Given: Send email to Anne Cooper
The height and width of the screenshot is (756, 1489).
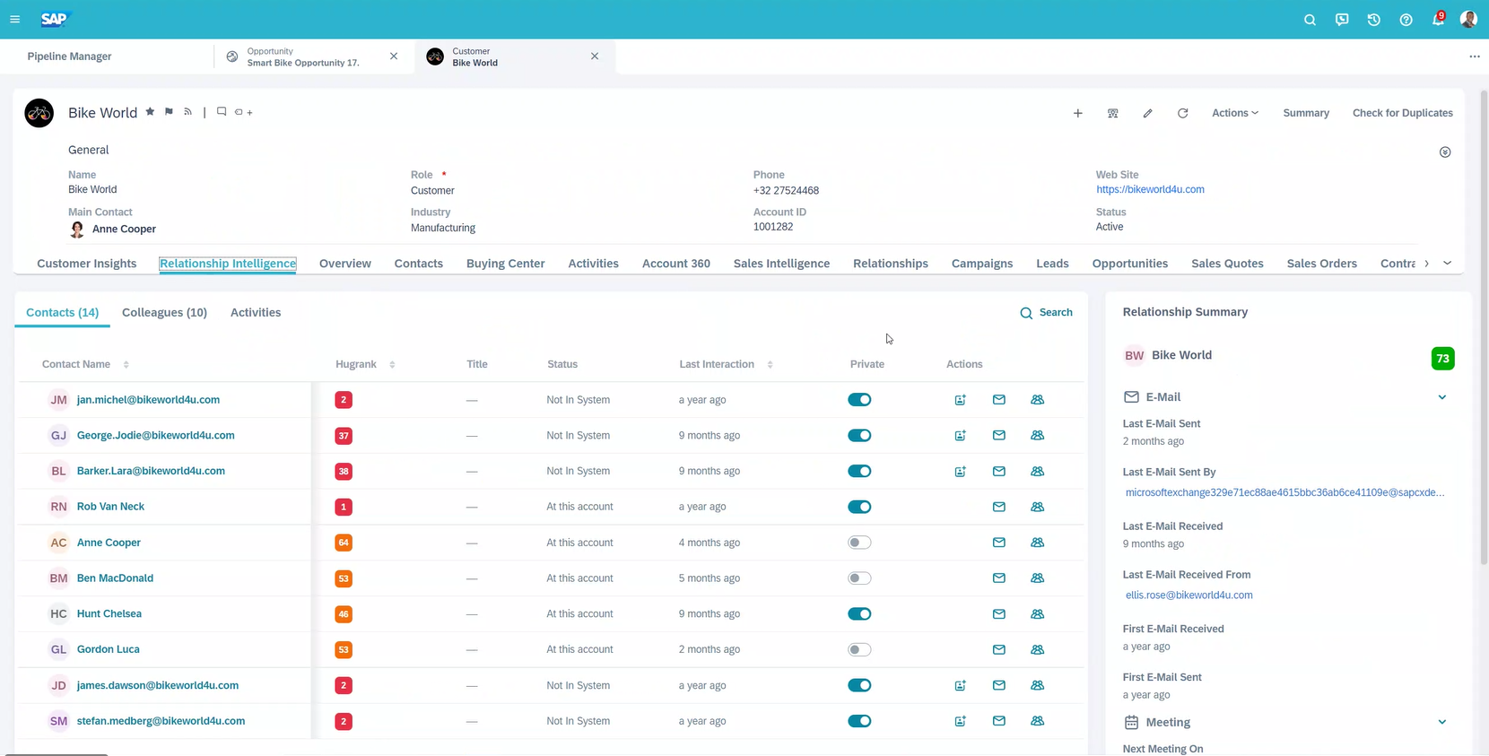Looking at the screenshot, I should (999, 543).
